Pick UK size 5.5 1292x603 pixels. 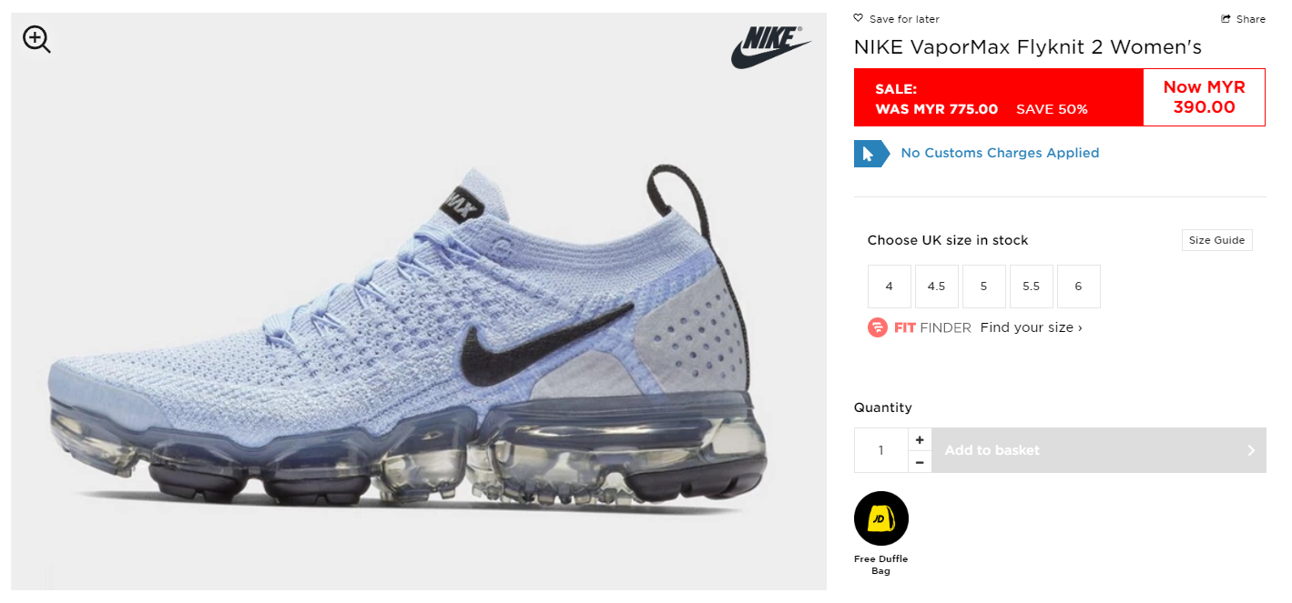pos(1032,286)
